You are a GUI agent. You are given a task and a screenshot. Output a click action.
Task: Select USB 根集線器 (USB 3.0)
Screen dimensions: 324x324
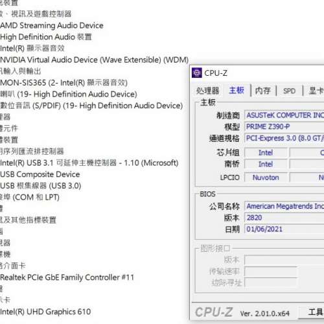41,186
